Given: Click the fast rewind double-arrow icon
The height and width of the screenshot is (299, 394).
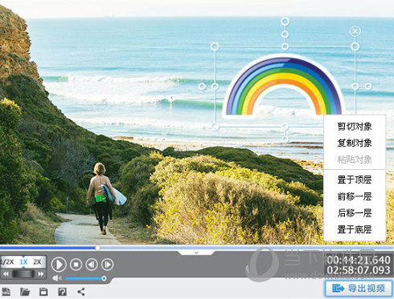Looking at the screenshot, I should pyautogui.click(x=6, y=273).
